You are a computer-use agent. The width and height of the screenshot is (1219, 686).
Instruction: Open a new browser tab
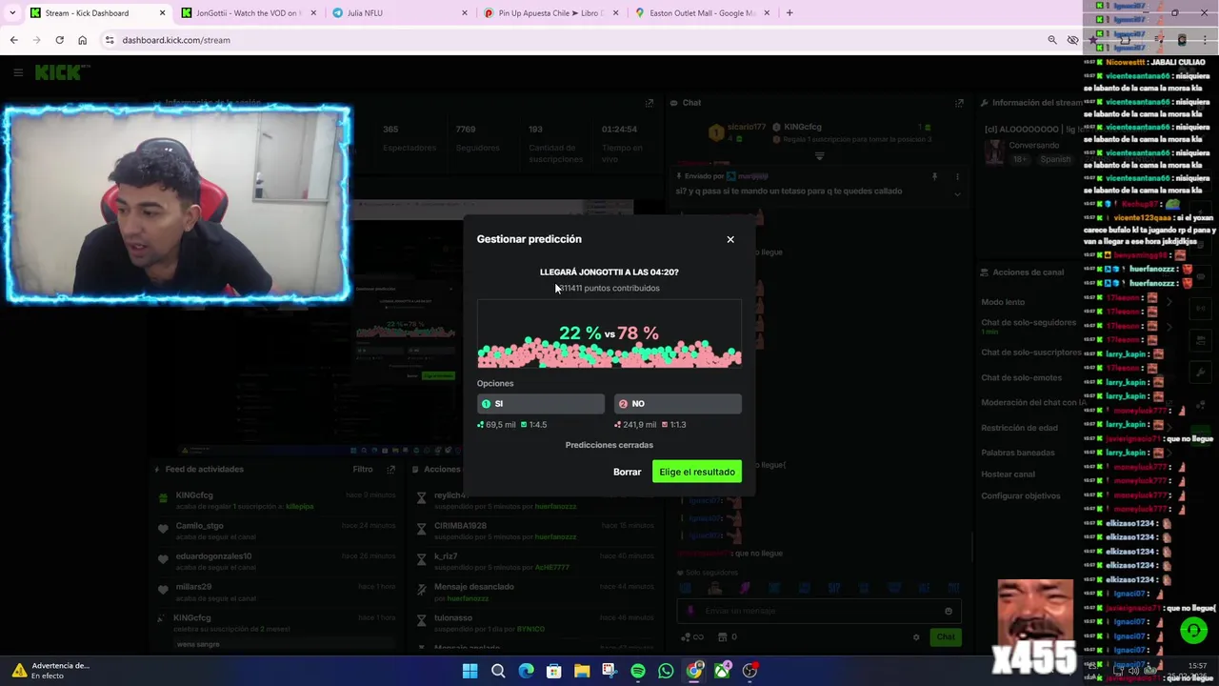(x=789, y=13)
